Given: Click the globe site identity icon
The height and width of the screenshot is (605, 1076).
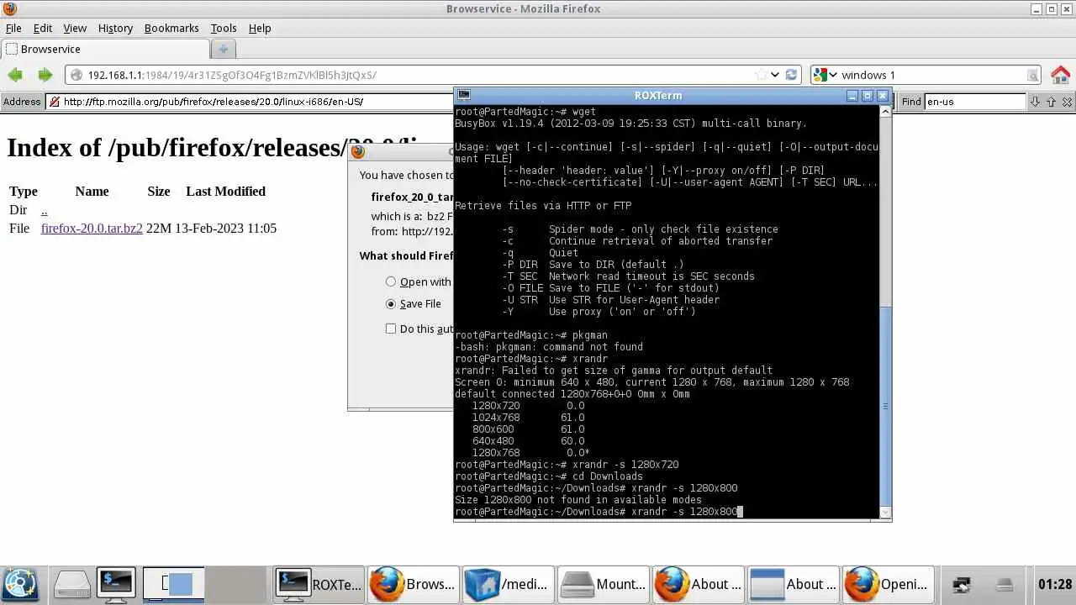Looking at the screenshot, I should [x=76, y=75].
